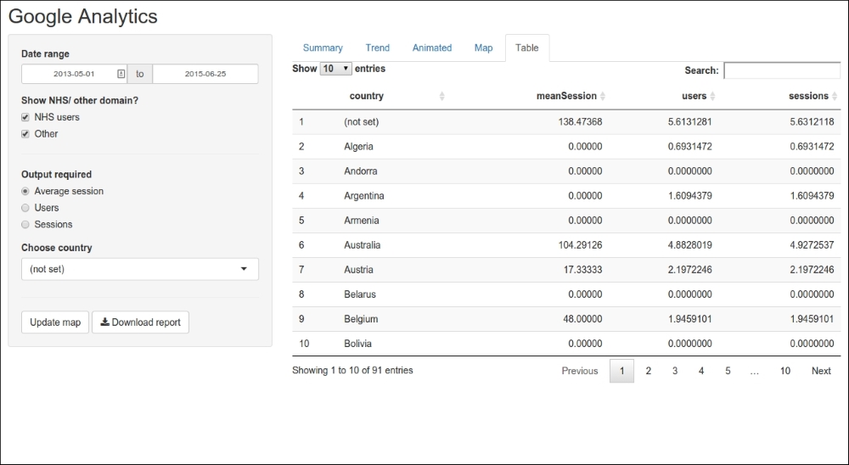Select pagination page 1

click(x=621, y=371)
